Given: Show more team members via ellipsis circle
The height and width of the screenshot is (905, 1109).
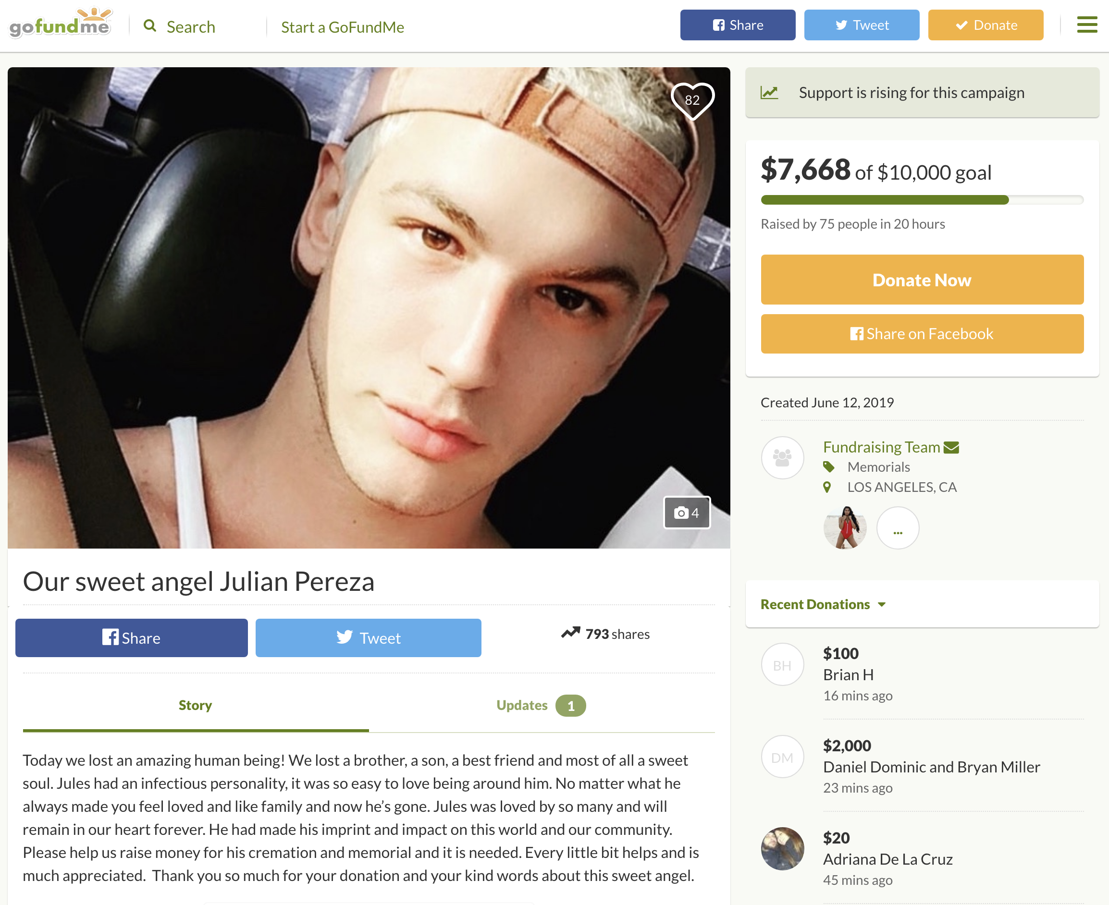Looking at the screenshot, I should [897, 528].
